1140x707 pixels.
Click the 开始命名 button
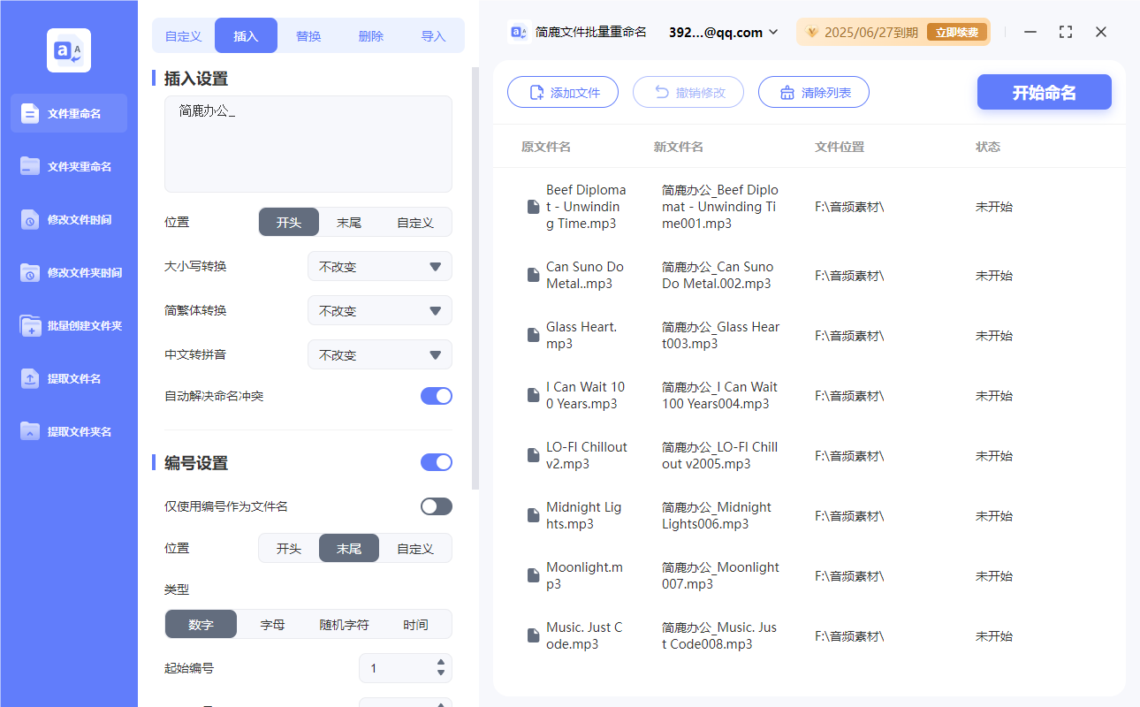click(1044, 92)
